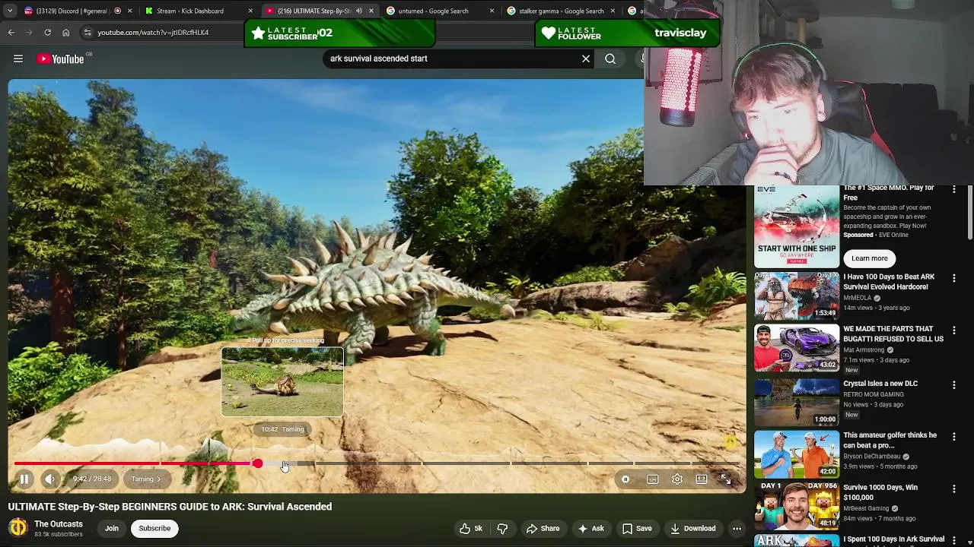This screenshot has width=974, height=547.
Task: Switch to theater mode
Action: [702, 479]
